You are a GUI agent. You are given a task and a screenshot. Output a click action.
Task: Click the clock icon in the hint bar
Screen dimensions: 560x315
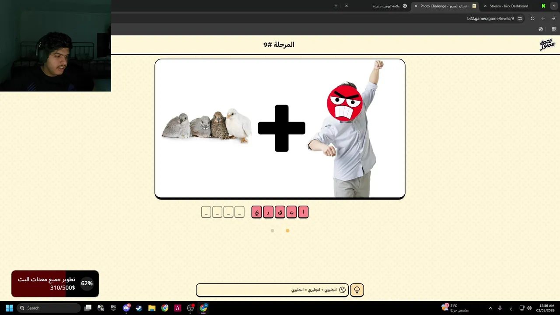click(343, 290)
